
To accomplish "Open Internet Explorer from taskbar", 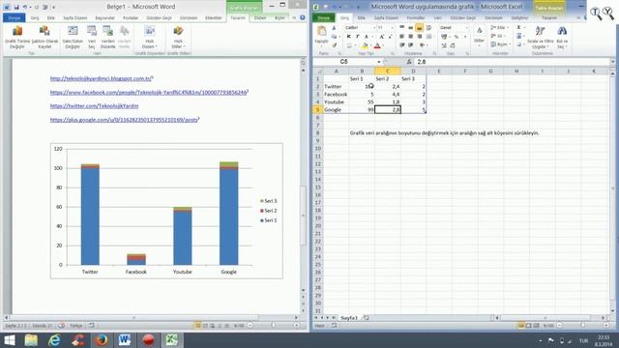I will 54,340.
